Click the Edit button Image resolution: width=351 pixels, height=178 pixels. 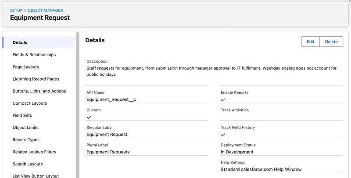pyautogui.click(x=310, y=42)
